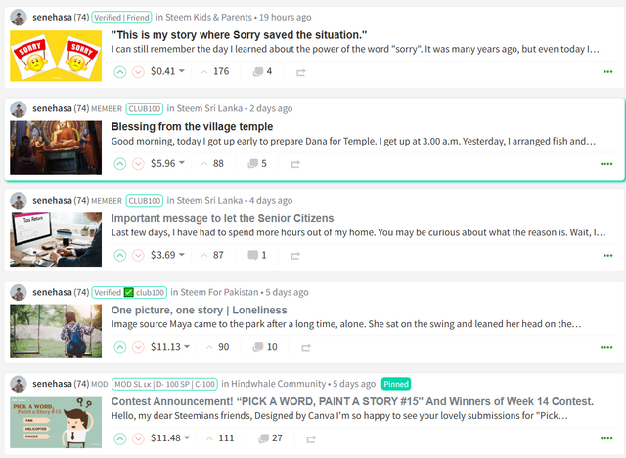The width and height of the screenshot is (626, 458).
Task: Resteem the "Blessing from the village temple" post
Action: [295, 164]
